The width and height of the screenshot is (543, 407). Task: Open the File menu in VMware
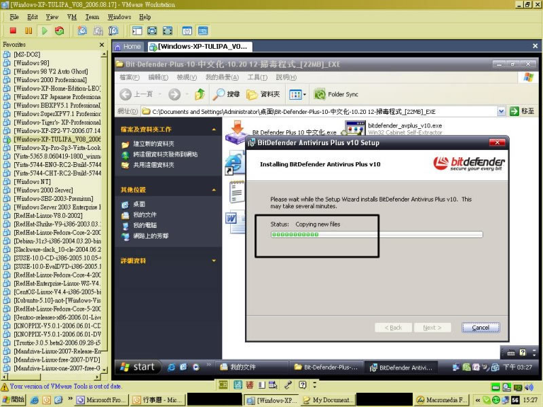pyautogui.click(x=14, y=17)
